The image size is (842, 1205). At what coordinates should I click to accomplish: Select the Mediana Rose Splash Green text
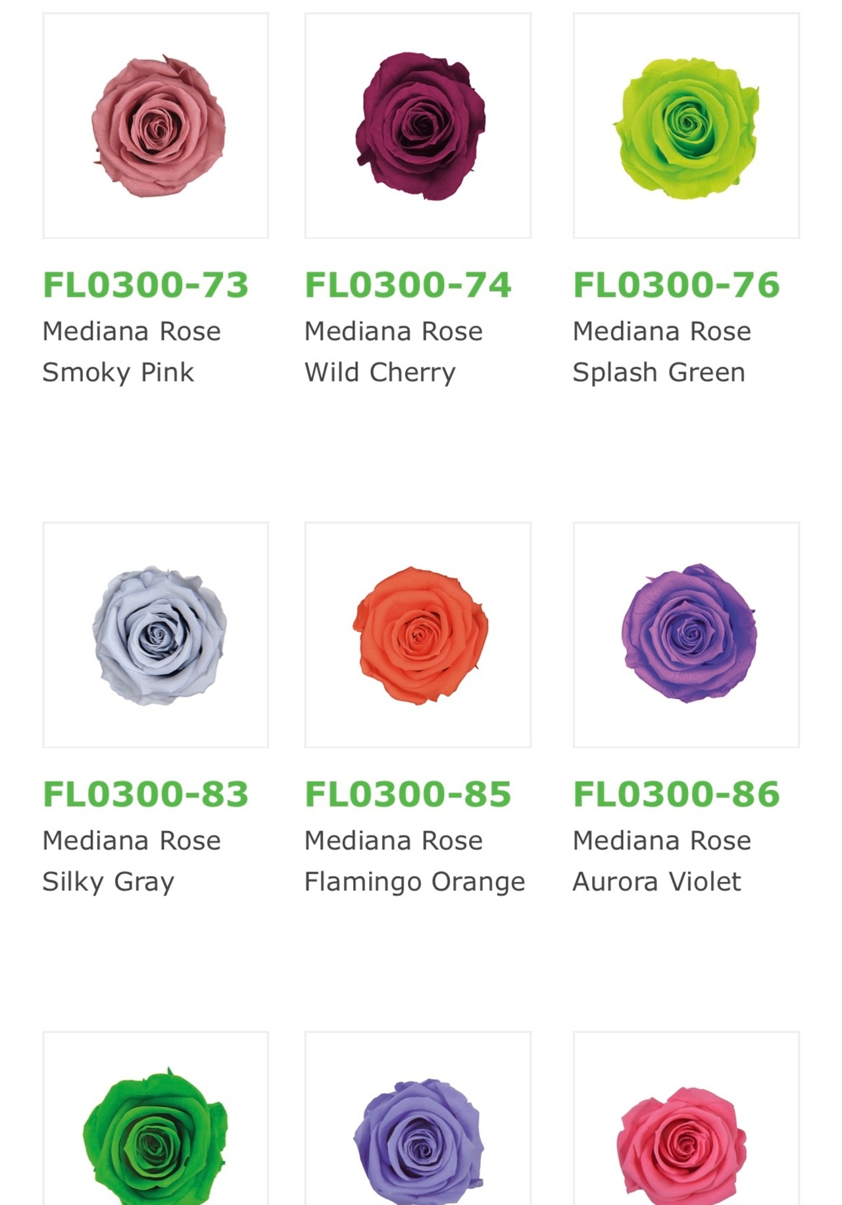pyautogui.click(x=662, y=352)
